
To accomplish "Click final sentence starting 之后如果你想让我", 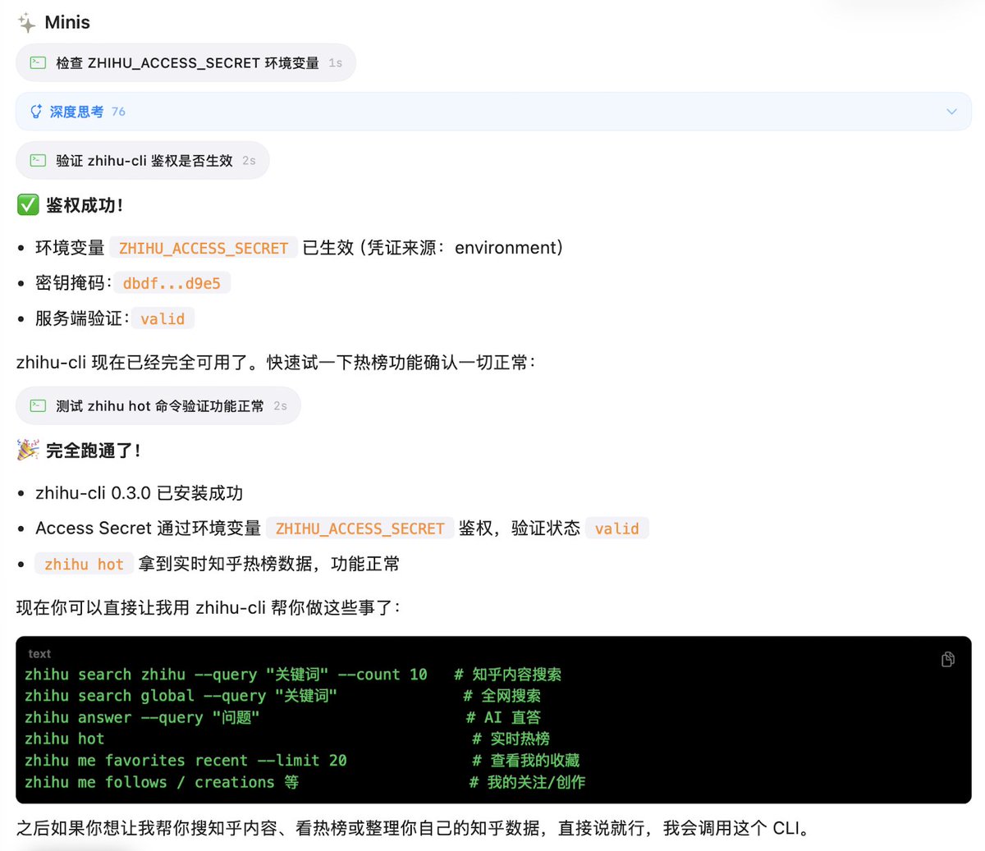I will click(x=415, y=828).
